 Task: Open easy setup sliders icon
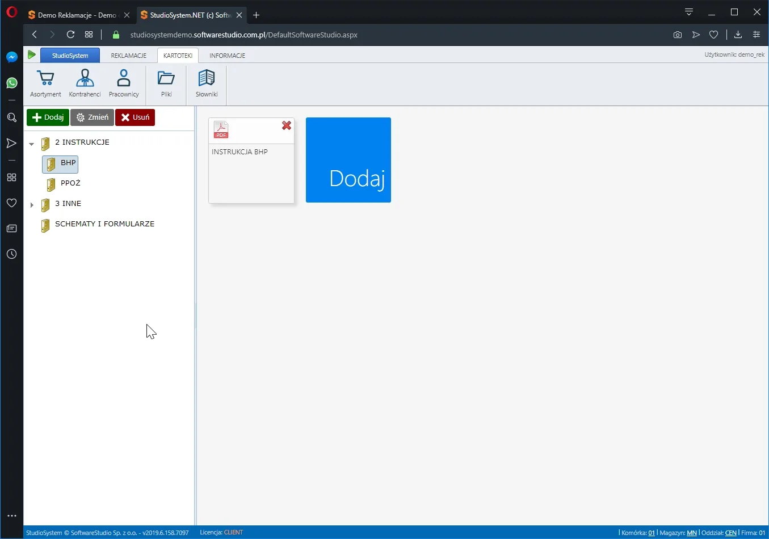tap(757, 35)
